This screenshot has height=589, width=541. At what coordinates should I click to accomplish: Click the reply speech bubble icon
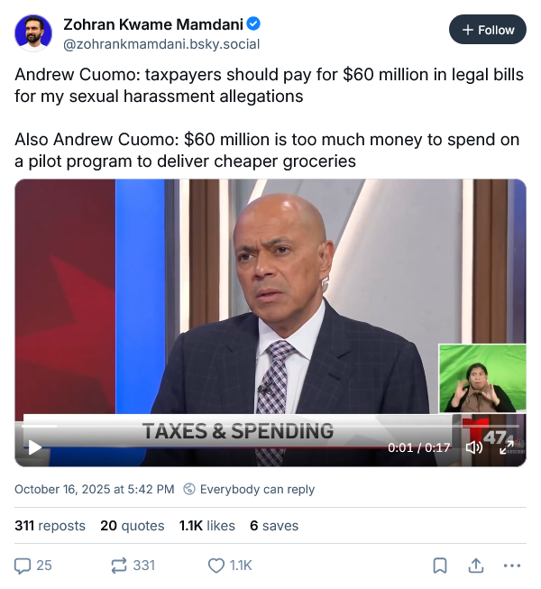point(23,566)
